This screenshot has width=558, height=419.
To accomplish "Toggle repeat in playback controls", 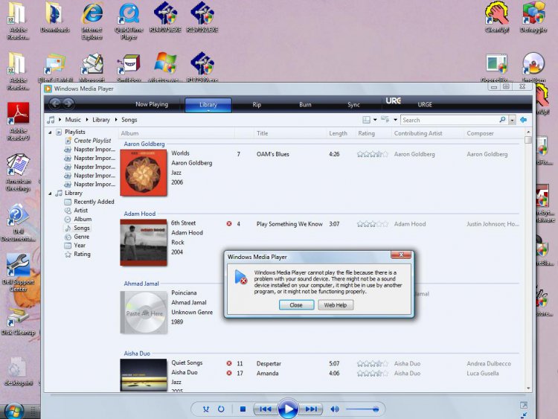I will pyautogui.click(x=221, y=409).
